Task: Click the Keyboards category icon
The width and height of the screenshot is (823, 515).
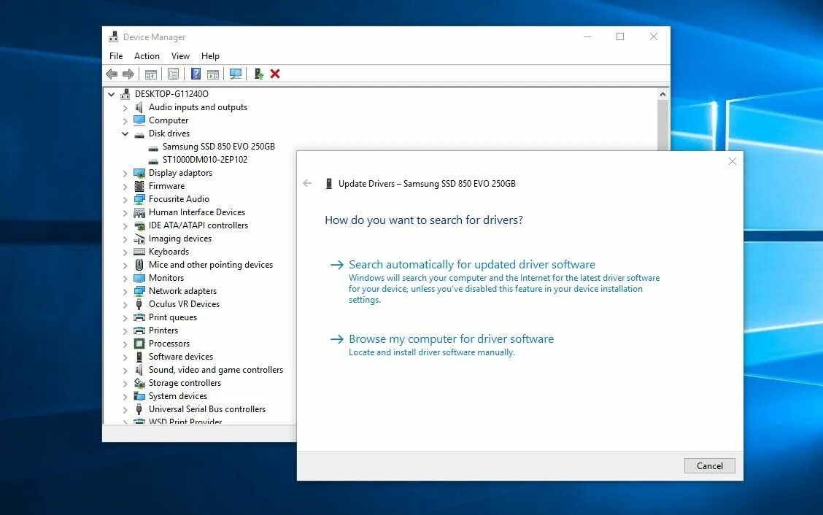Action: (139, 252)
